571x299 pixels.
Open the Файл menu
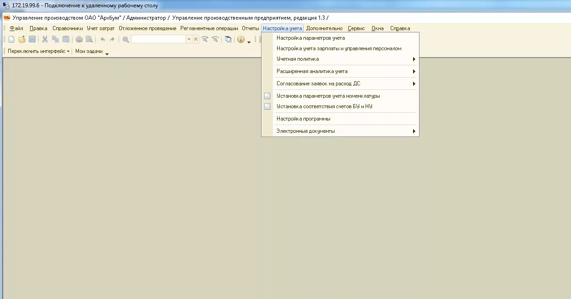pyautogui.click(x=16, y=28)
